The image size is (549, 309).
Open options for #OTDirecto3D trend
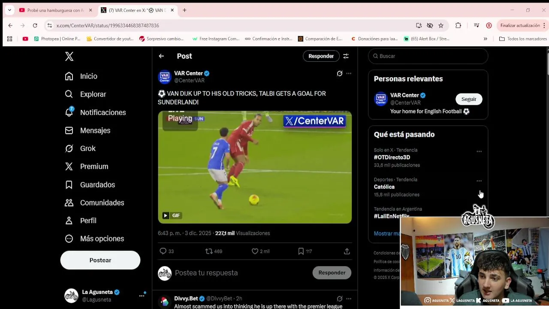pos(479,151)
